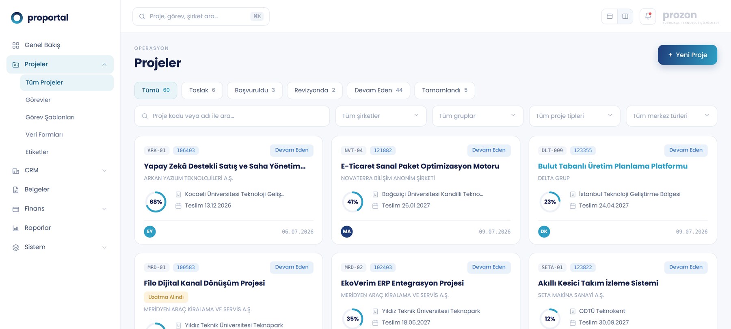Click the DLT-009 code tag
Screen dimensions: 731x329
coord(552,151)
